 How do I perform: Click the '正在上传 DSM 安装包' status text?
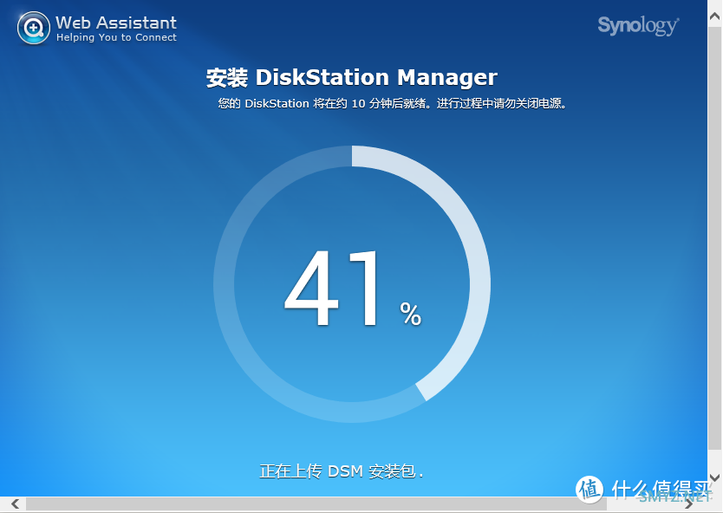[342, 471]
